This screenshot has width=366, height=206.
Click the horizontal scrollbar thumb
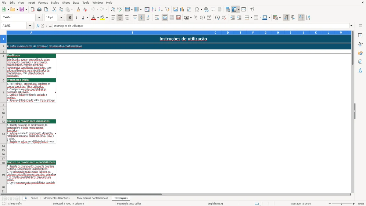81,194
